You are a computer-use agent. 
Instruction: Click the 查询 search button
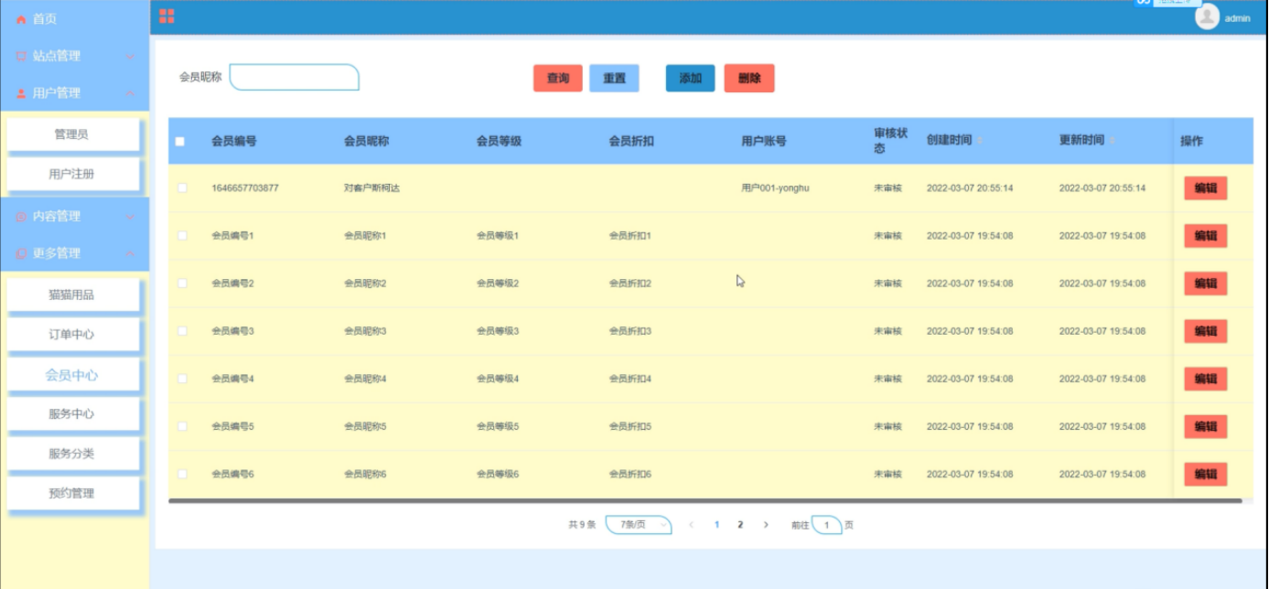pos(558,79)
